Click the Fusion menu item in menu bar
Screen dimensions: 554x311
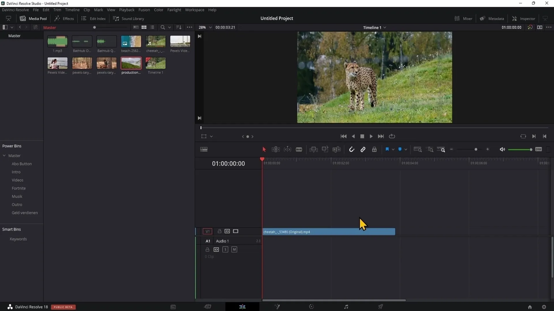(144, 10)
